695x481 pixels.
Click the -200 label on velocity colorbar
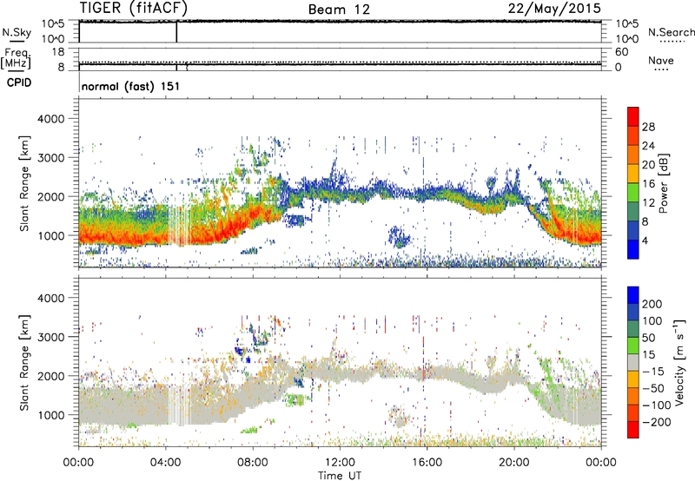(657, 422)
